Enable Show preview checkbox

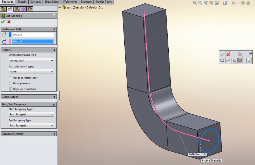point(10,83)
